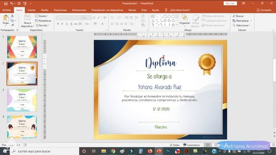The width and height of the screenshot is (276, 155).
Task: Start the slideshow from the quick-access icon
Action: pyautogui.click(x=25, y=3)
